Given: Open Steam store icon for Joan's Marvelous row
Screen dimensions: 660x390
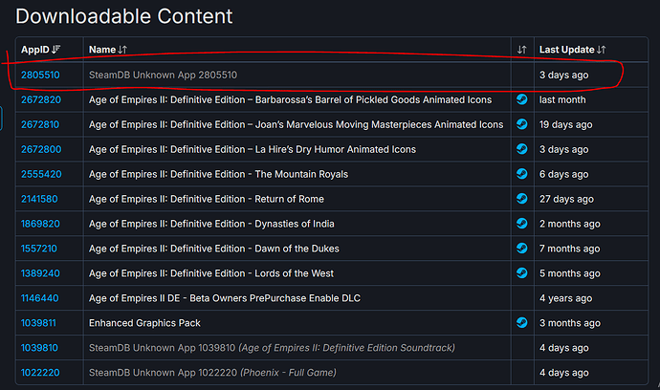Looking at the screenshot, I should point(522,124).
